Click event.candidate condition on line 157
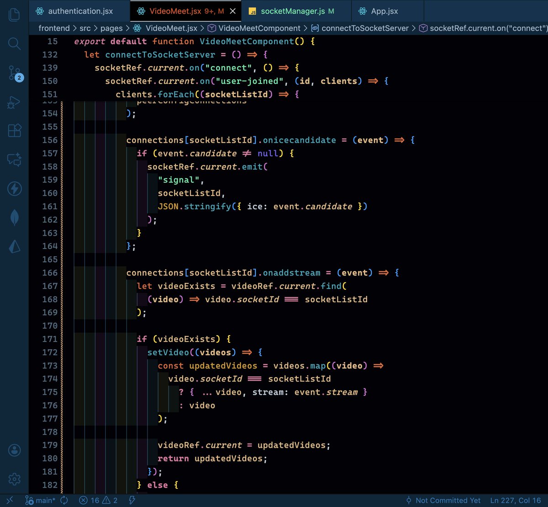 197,153
